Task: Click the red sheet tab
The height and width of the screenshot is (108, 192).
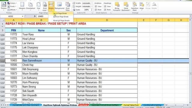Action: click(x=83, y=105)
